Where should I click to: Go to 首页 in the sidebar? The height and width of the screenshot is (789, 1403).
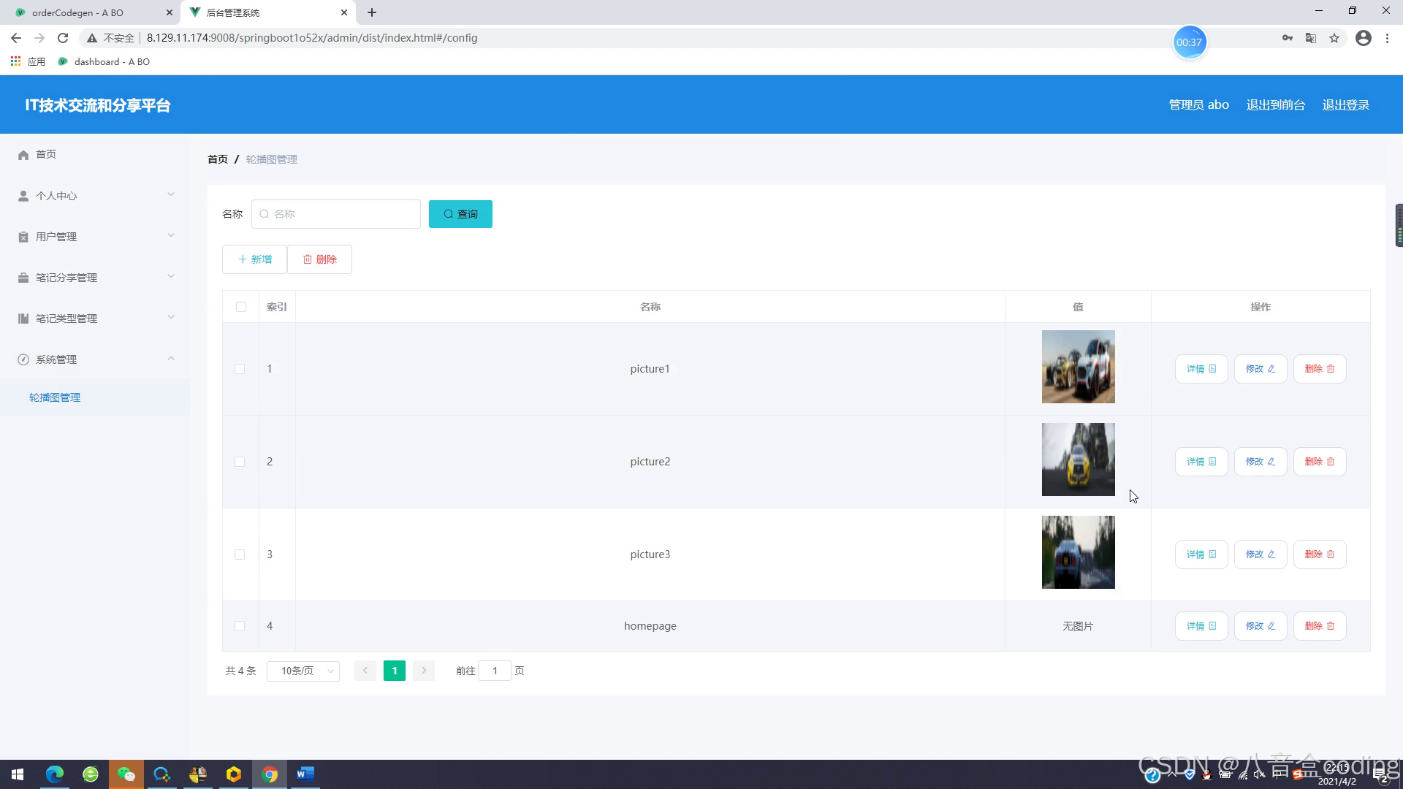[46, 154]
